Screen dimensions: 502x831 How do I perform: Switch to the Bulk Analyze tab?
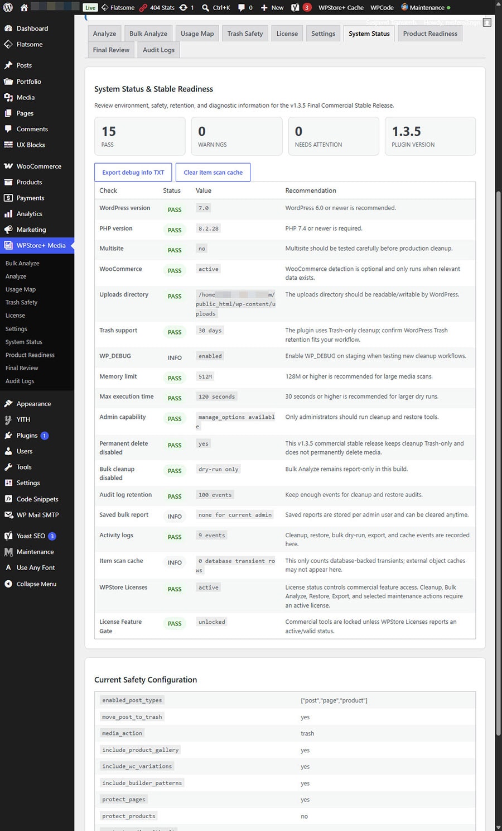148,34
